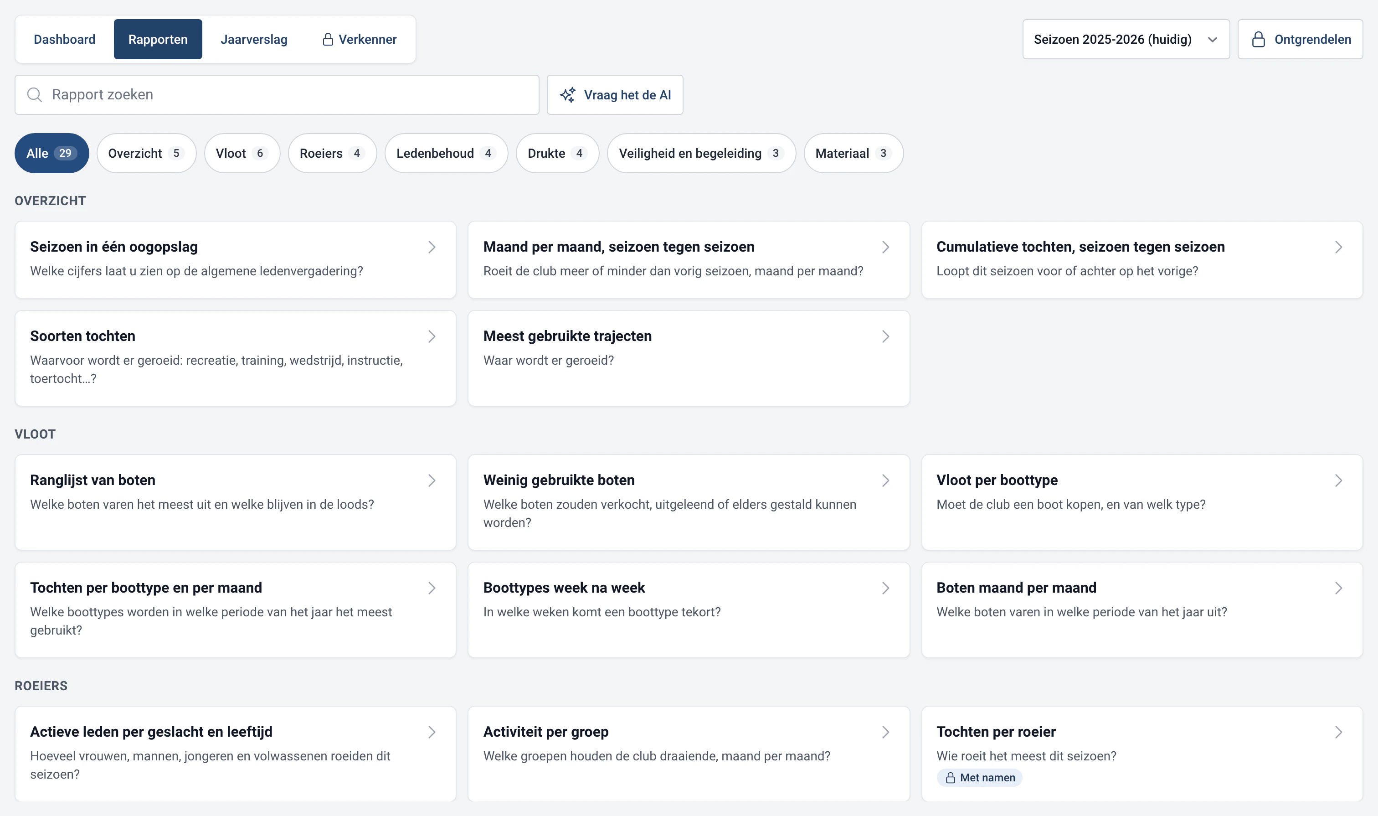Focus the Rapport zoeken search field
The image size is (1378, 816).
coord(277,94)
